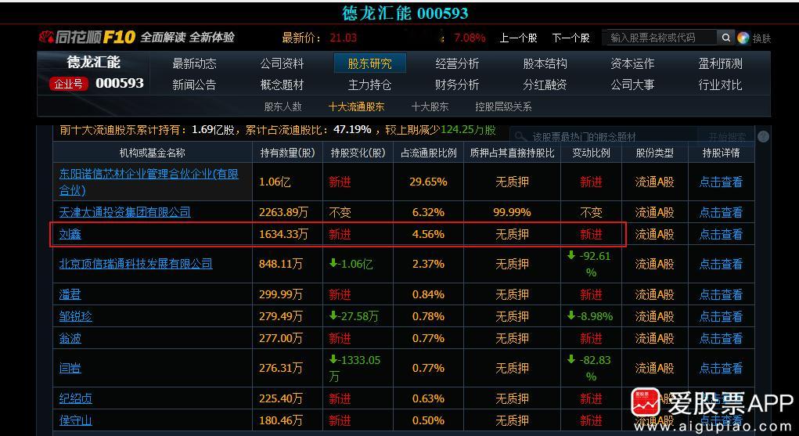Click 点击查看 in 邹锐珍 row
The height and width of the screenshot is (436, 799).
(721, 316)
